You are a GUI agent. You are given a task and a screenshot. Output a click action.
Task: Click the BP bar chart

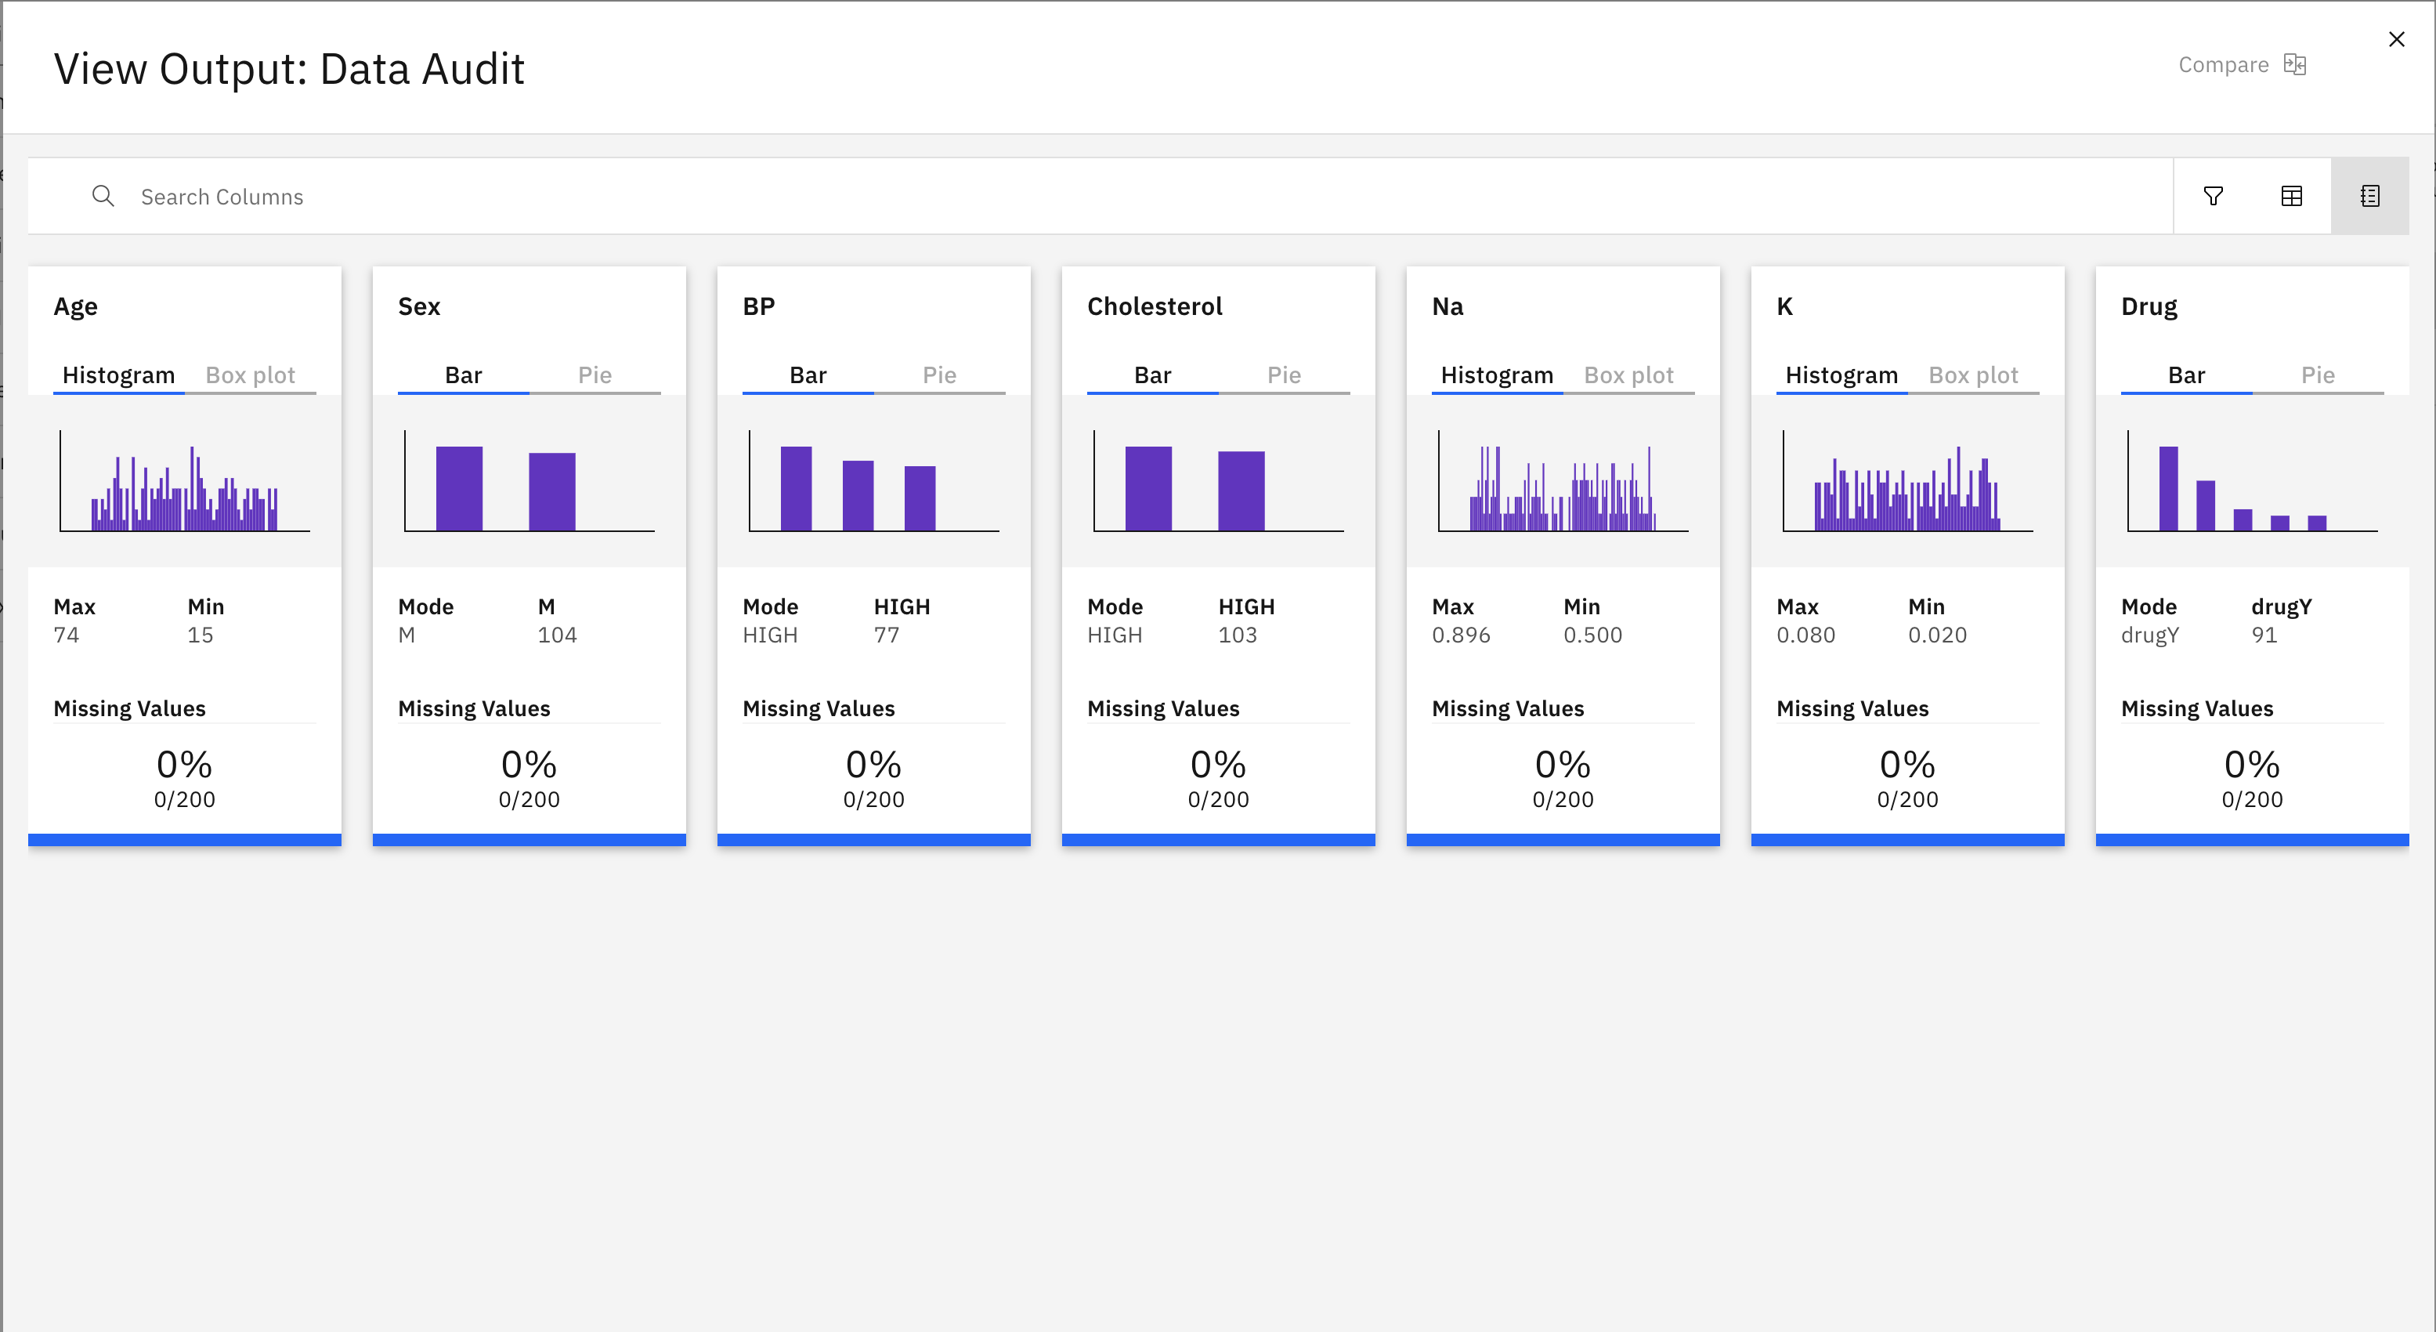[874, 480]
